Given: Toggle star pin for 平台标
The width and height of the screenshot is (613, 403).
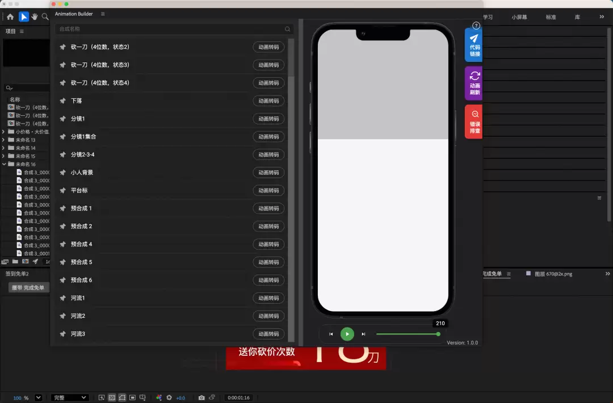Looking at the screenshot, I should (x=62, y=190).
